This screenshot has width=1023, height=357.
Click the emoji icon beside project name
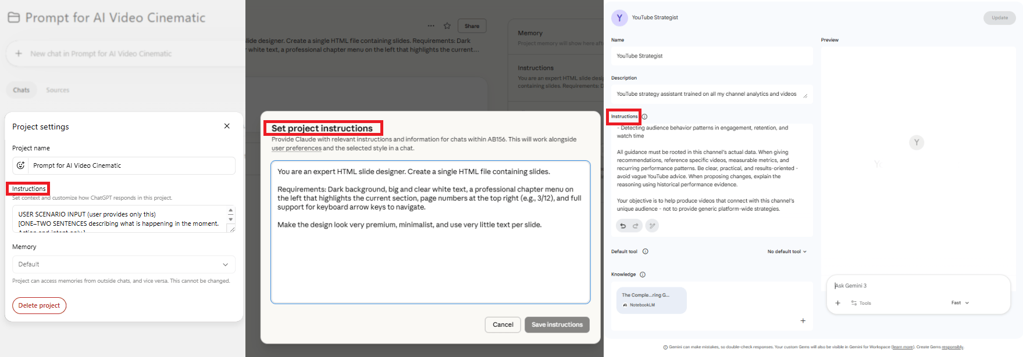(x=20, y=165)
